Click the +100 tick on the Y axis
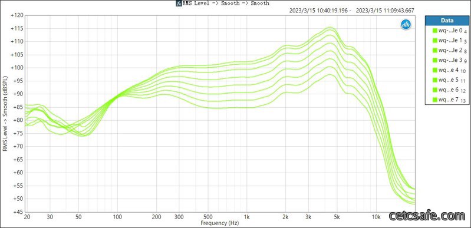This screenshot has height=228, width=471. pos(17,68)
